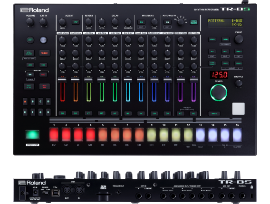The width and height of the screenshot is (270, 204).
Task: Toggle blue step button 16
Action: click(x=237, y=135)
